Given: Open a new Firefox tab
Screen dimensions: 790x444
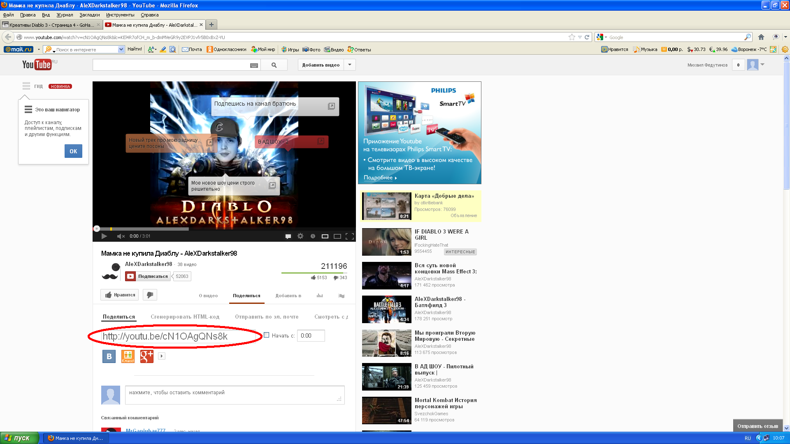Looking at the screenshot, I should (211, 25).
